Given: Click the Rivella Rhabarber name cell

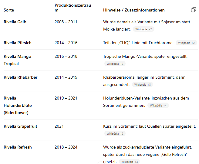Looking at the screenshot, I should pos(20,77).
